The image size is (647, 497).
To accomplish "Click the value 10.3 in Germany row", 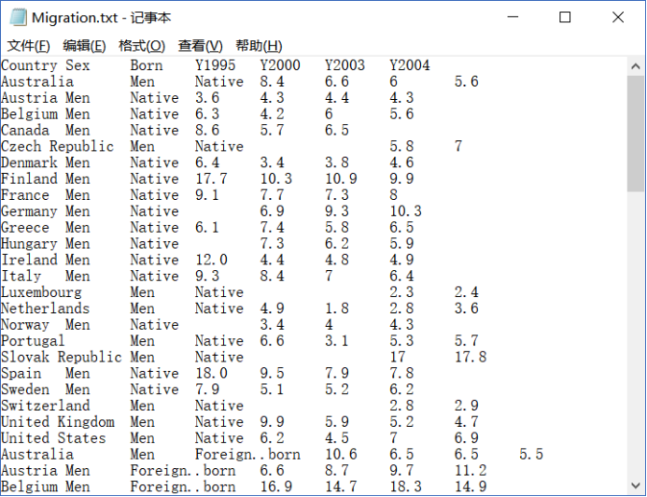I will (x=405, y=211).
